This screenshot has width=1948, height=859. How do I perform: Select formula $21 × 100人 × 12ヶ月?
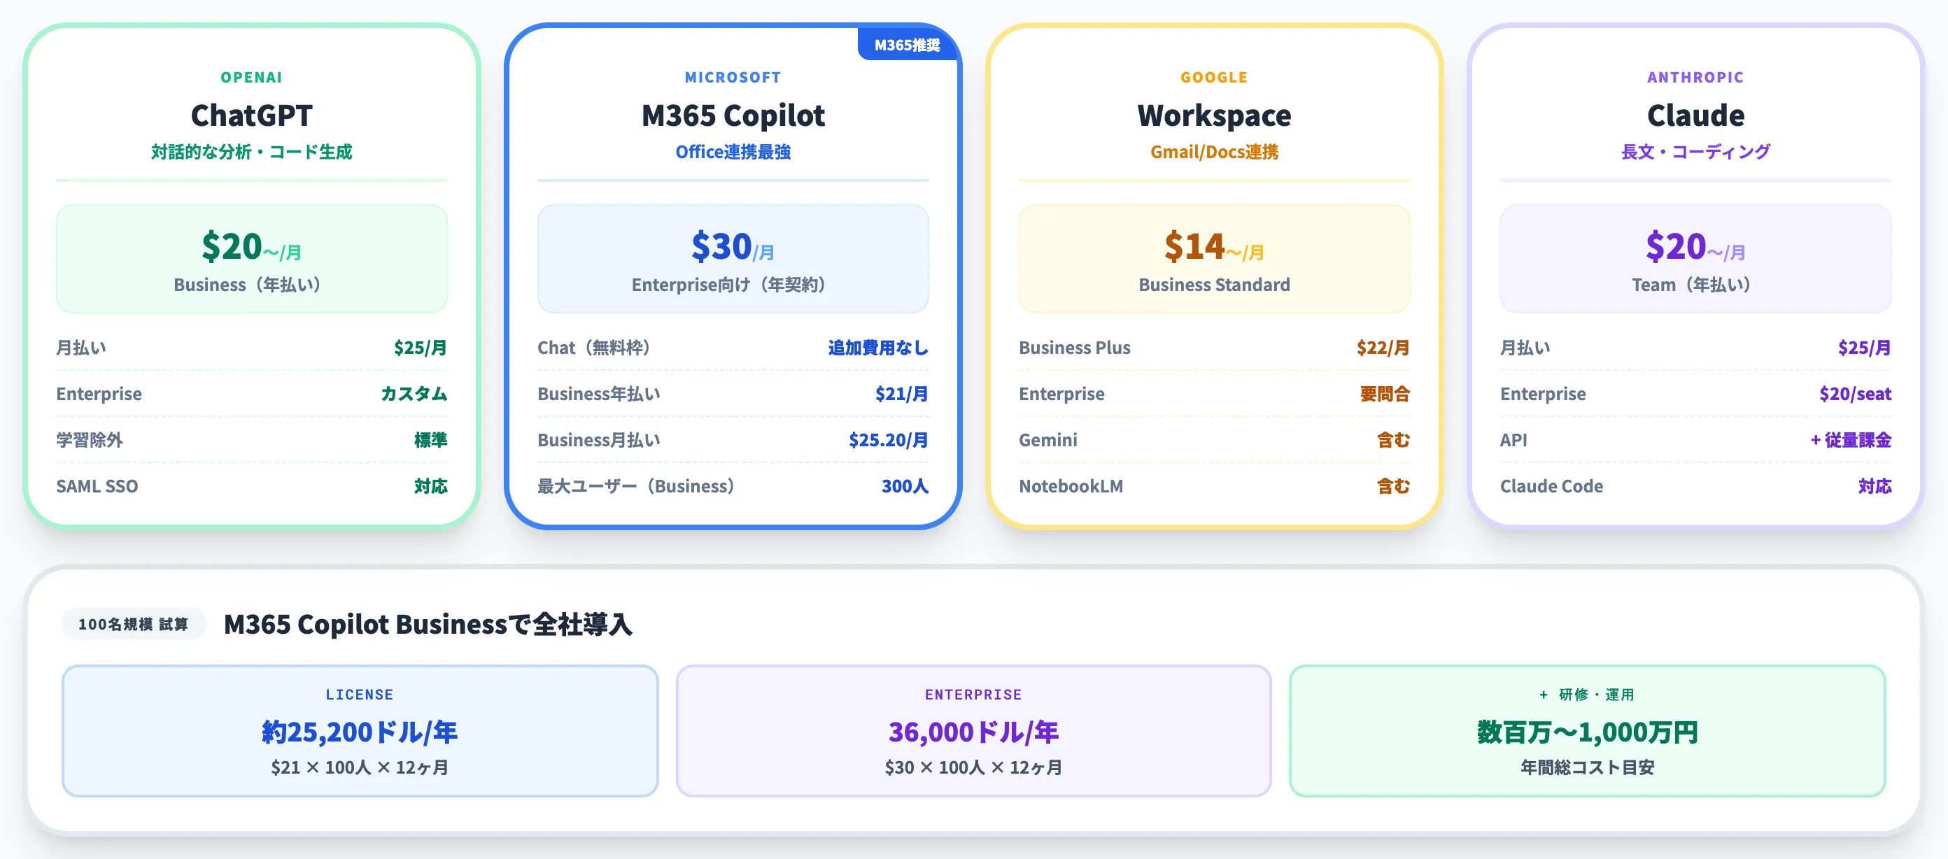point(360,767)
